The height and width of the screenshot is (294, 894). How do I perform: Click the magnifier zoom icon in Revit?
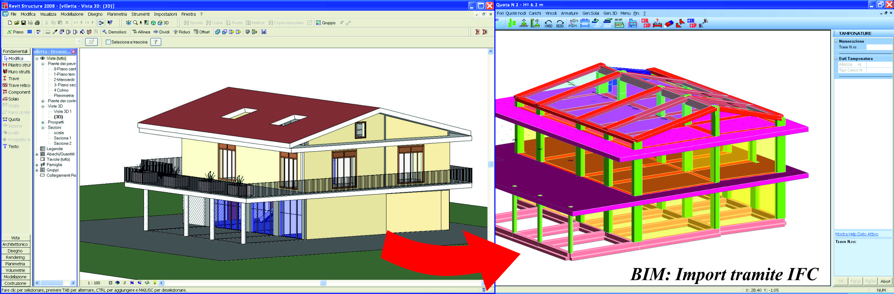pyautogui.click(x=135, y=23)
